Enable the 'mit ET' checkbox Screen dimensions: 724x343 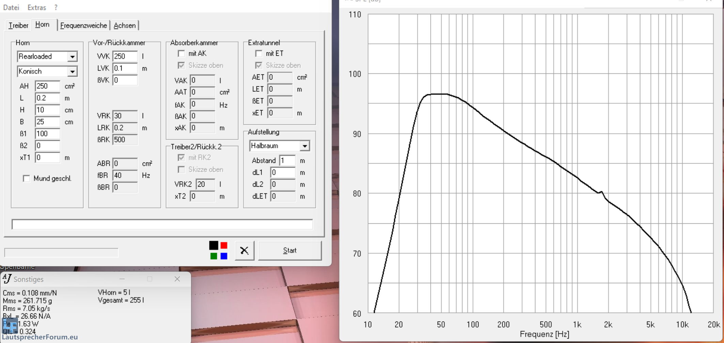pos(259,53)
